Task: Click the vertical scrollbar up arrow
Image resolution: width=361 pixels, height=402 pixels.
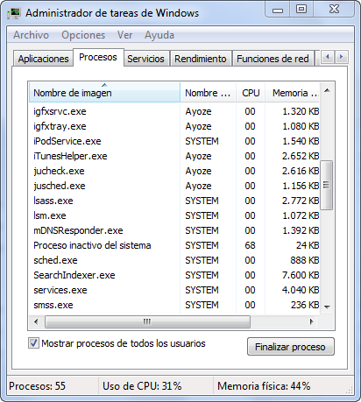Action: pyautogui.click(x=327, y=90)
